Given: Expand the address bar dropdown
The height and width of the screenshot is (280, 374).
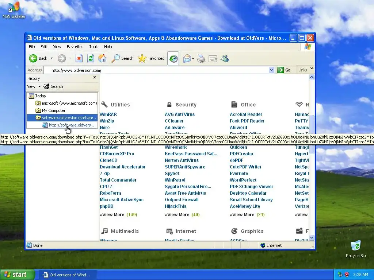Looking at the screenshot, I should pyautogui.click(x=271, y=70).
